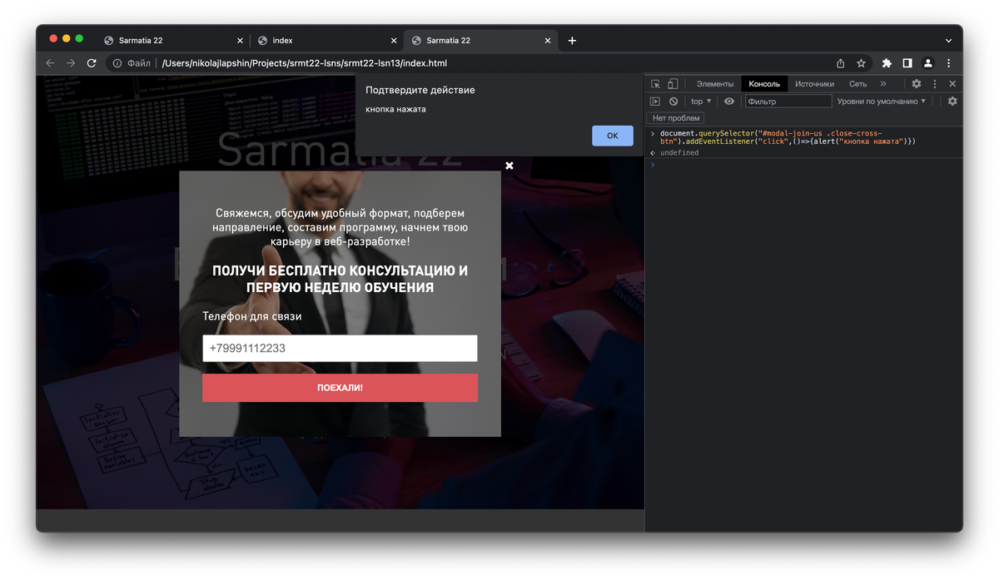Click the Подтвердите действие alert title
The image size is (999, 580).
[420, 90]
